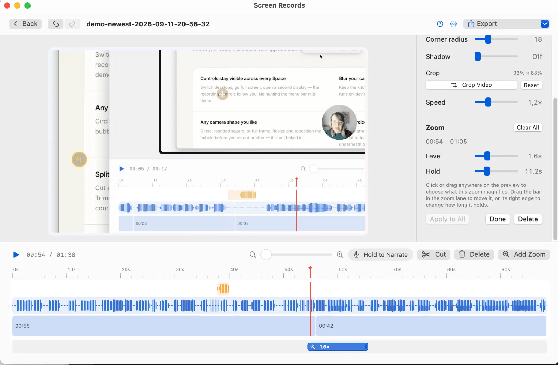558x365 pixels.
Task: Click the Cut scissors button
Action: [x=434, y=254]
